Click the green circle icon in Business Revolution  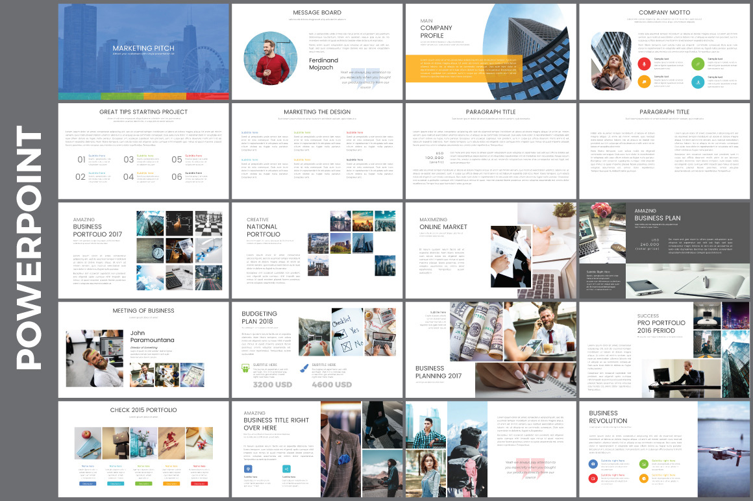[x=644, y=463]
